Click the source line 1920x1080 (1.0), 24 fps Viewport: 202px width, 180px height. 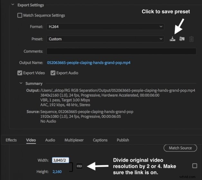tap(80, 117)
